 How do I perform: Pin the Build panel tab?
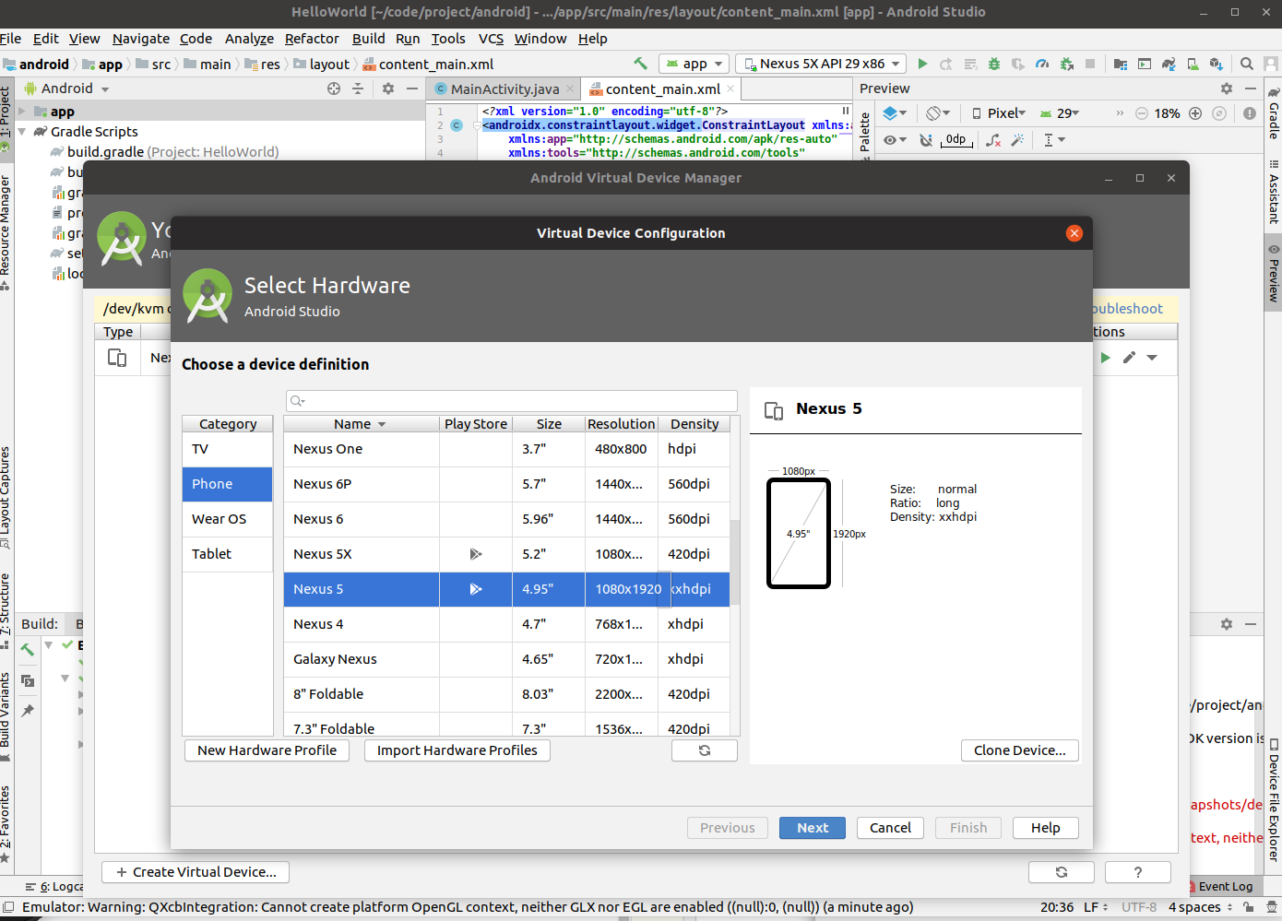[x=28, y=711]
